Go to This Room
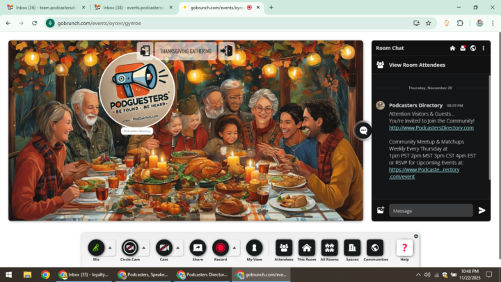This screenshot has height=282, width=501. (306, 247)
